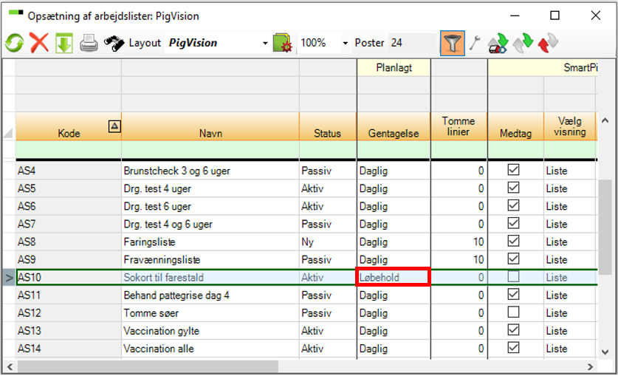Click the horizontal scrollbar thumb
Viewport: 618px width, 376px height.
[x=148, y=367]
